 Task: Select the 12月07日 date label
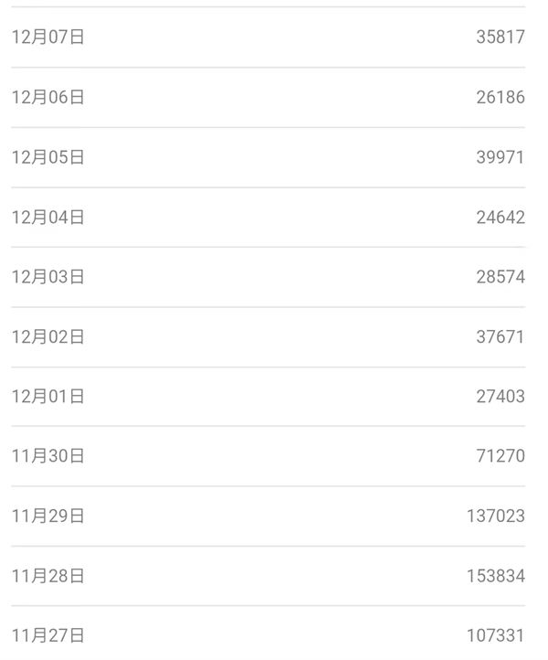point(47,37)
